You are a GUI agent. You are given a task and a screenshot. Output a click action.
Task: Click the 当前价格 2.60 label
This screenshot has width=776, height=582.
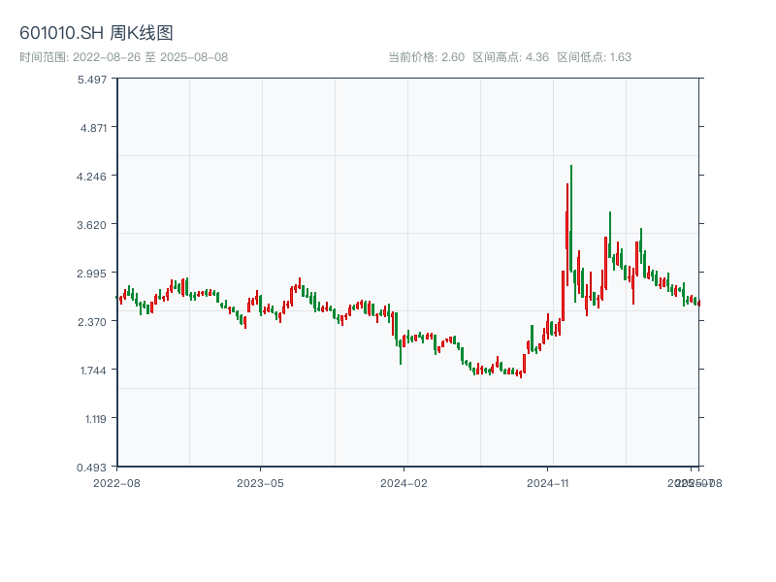[426, 57]
